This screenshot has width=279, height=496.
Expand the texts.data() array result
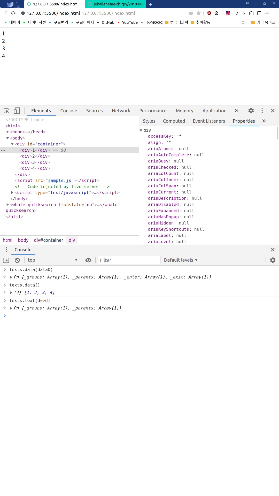pyautogui.click(x=11, y=292)
